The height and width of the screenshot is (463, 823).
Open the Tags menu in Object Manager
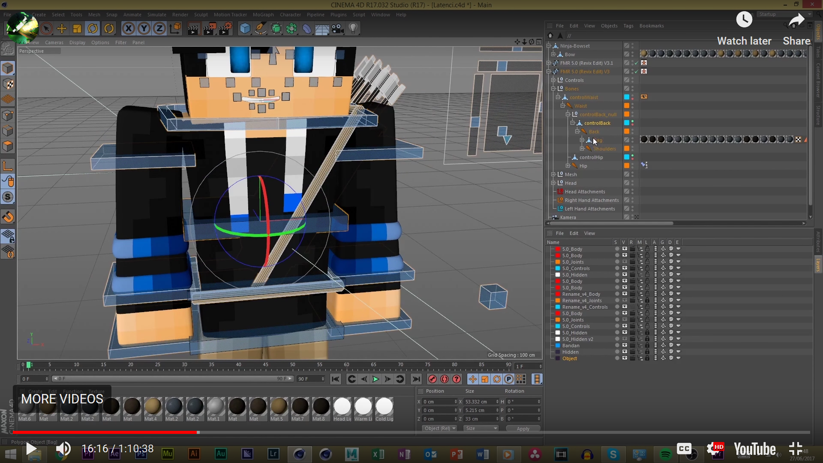point(628,26)
